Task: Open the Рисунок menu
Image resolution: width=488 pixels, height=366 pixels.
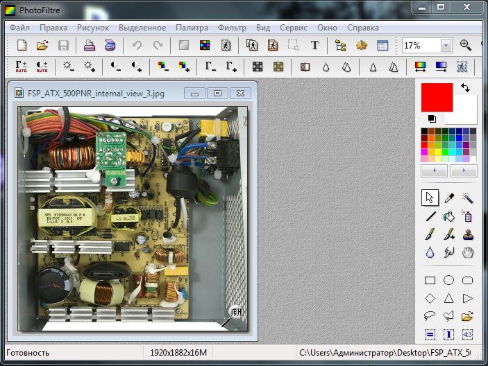Action: [x=93, y=28]
